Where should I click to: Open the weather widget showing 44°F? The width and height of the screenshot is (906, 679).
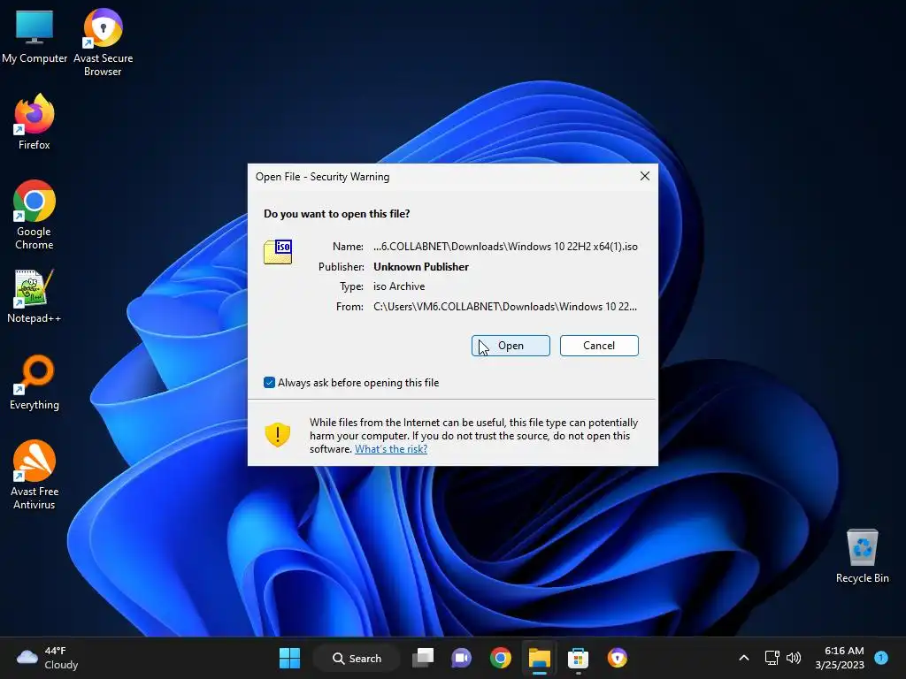pyautogui.click(x=48, y=658)
